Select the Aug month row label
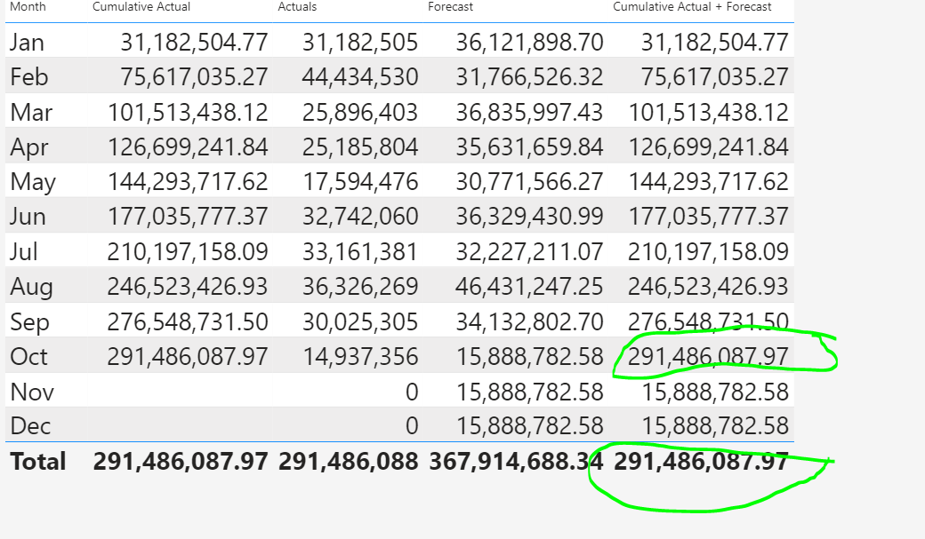Image resolution: width=925 pixels, height=539 pixels. pos(32,287)
